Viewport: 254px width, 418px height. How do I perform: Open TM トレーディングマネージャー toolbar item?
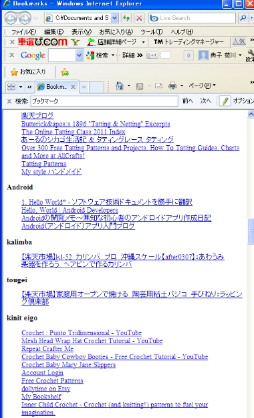[x=188, y=42]
